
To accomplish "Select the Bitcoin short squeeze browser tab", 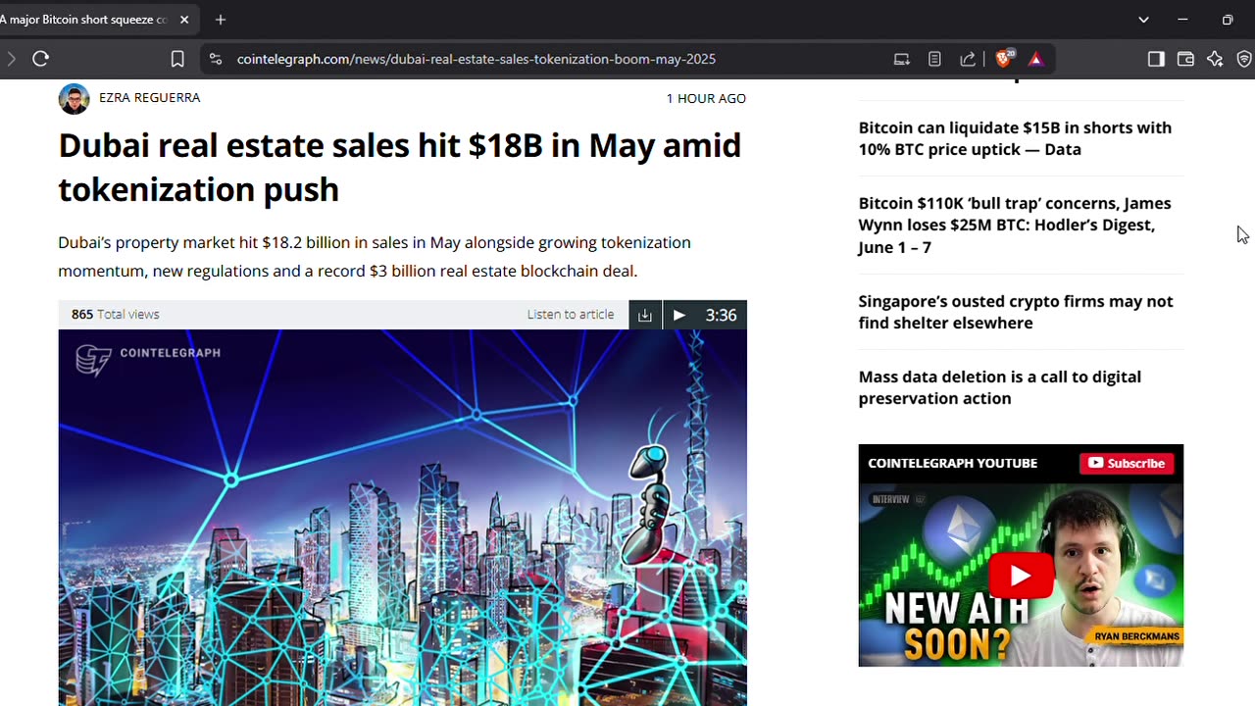I will point(85,20).
